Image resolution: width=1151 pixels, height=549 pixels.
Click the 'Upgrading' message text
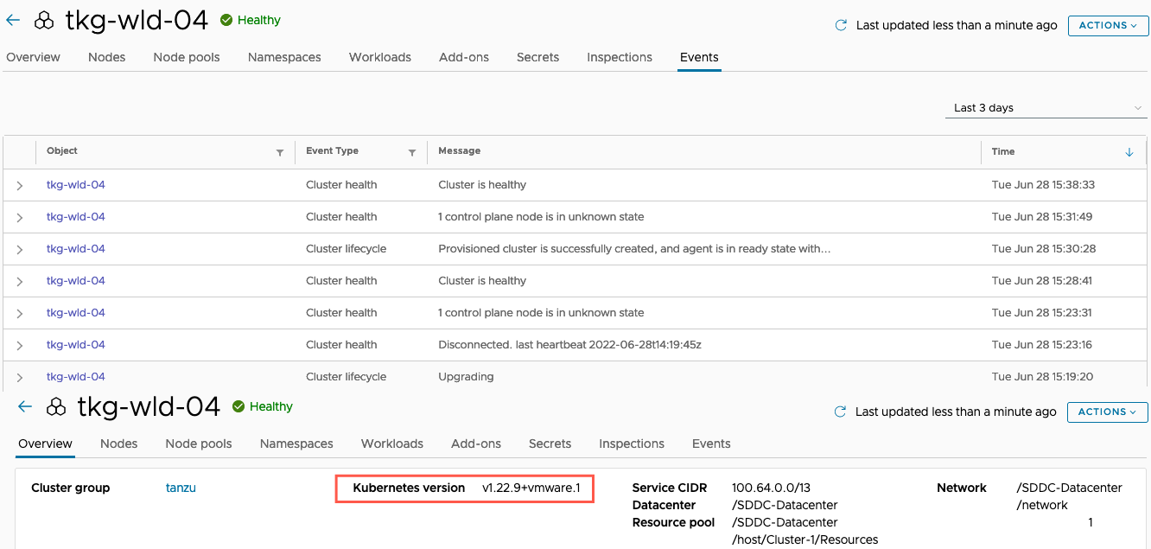(466, 377)
